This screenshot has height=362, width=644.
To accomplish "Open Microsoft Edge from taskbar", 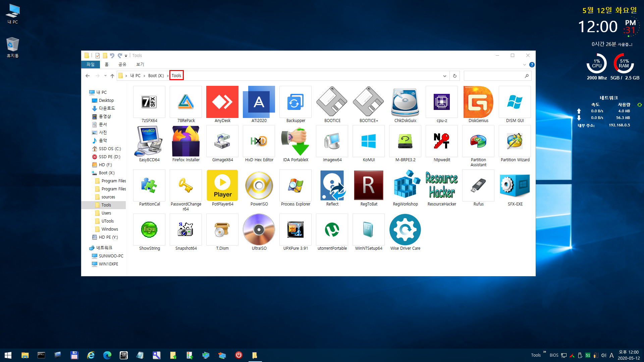I will [x=107, y=355].
